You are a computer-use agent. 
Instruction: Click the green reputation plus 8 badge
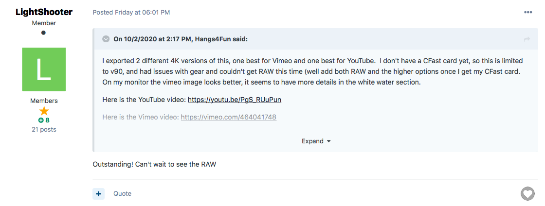[44, 120]
